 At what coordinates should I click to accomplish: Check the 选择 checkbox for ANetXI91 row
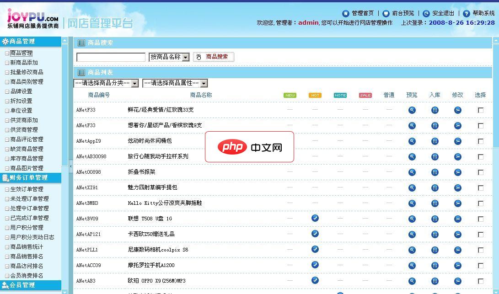pyautogui.click(x=481, y=187)
